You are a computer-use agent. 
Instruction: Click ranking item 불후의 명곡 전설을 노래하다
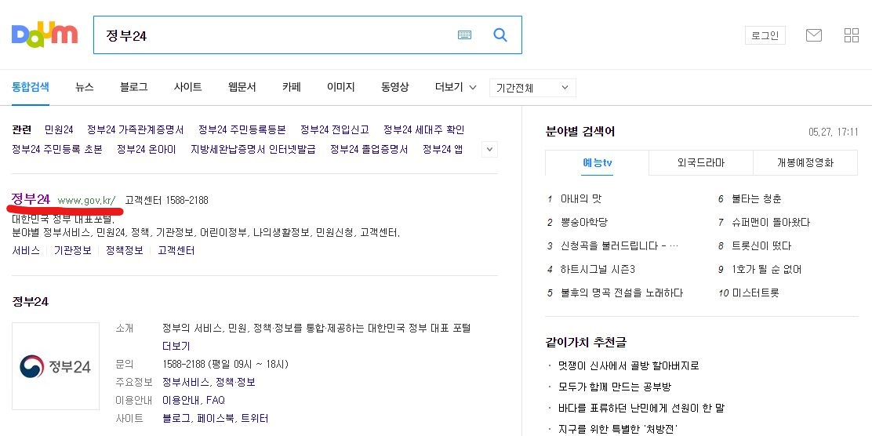(x=622, y=293)
